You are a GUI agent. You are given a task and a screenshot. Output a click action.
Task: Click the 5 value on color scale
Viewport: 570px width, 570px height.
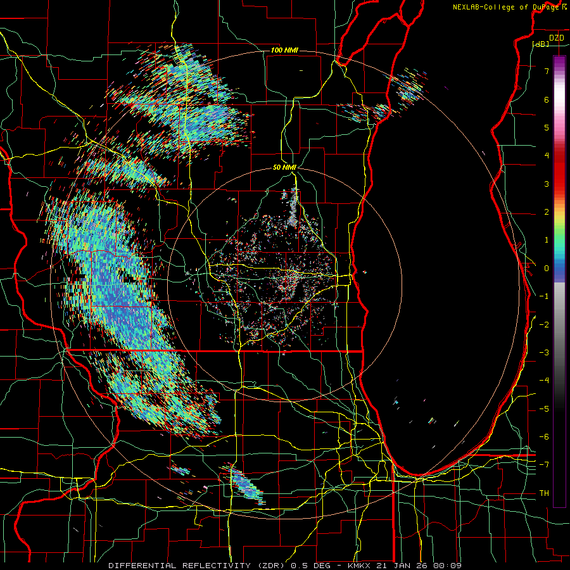pos(547,127)
